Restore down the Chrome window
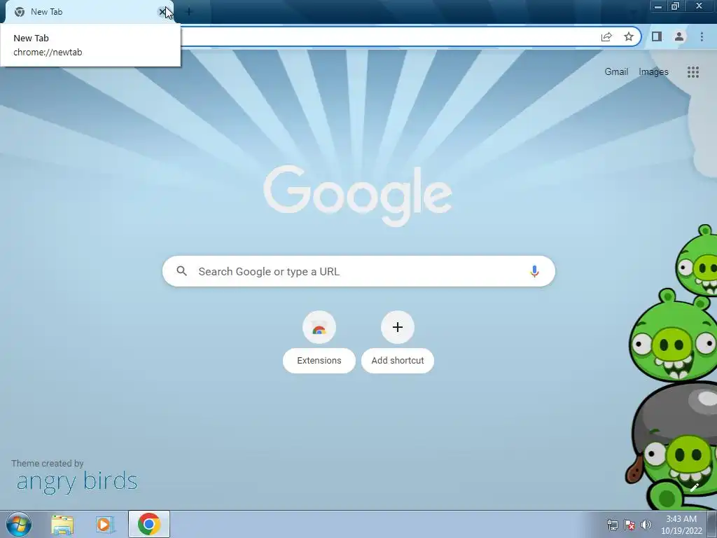 [x=676, y=6]
